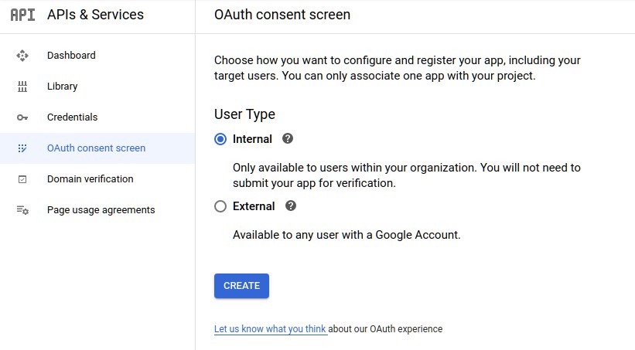
Task: Select the External user type radio button
Action: 220,206
